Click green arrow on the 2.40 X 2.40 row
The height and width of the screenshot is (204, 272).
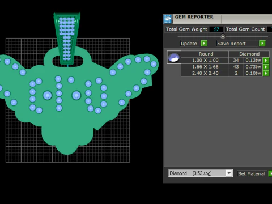266,73
